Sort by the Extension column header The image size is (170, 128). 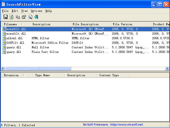point(11,75)
